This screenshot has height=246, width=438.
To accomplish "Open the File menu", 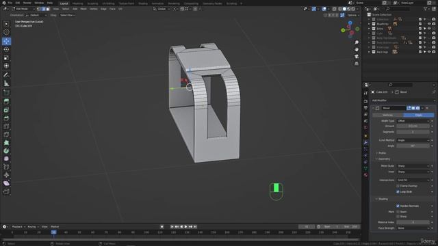I will (10, 3).
